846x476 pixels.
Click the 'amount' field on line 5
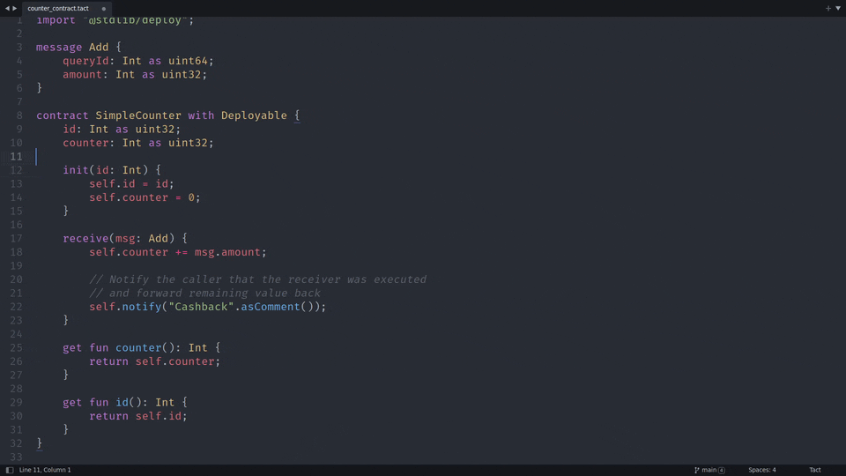[82, 74]
